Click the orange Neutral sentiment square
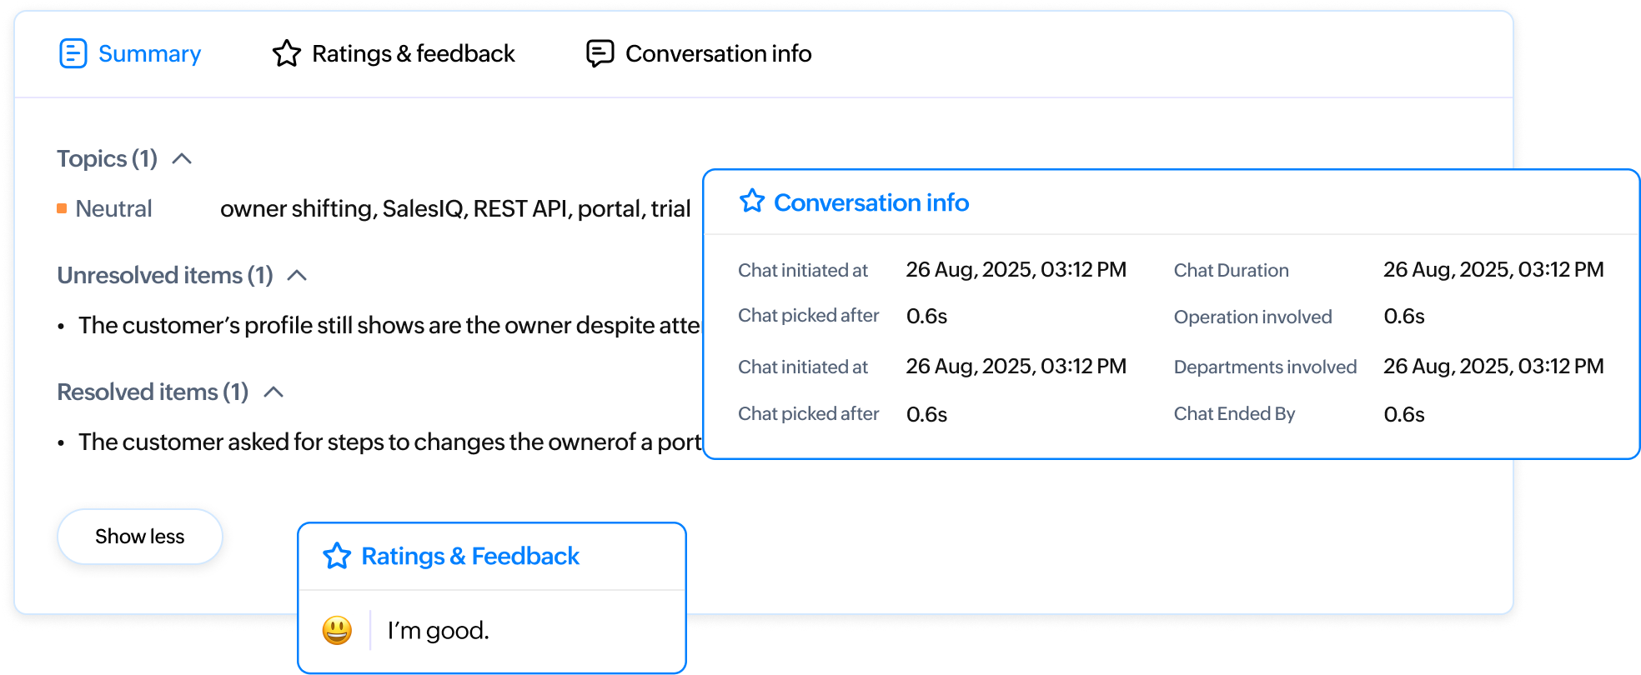This screenshot has height=675, width=1641. (62, 208)
